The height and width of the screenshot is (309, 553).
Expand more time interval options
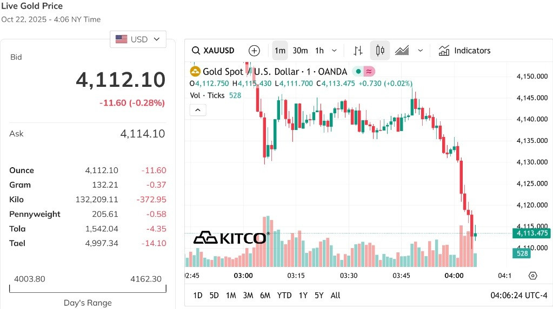click(x=334, y=51)
